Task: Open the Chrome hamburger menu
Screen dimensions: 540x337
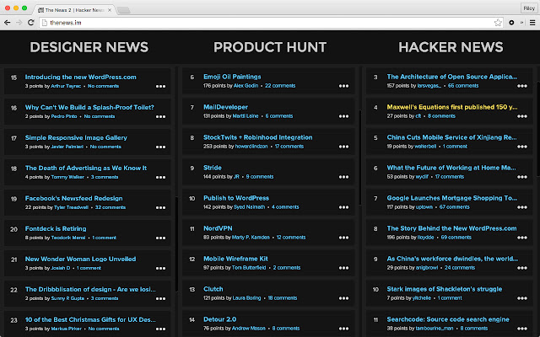Action: pyautogui.click(x=531, y=21)
